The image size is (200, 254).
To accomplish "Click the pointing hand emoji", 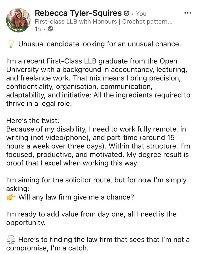I will coord(11,197).
